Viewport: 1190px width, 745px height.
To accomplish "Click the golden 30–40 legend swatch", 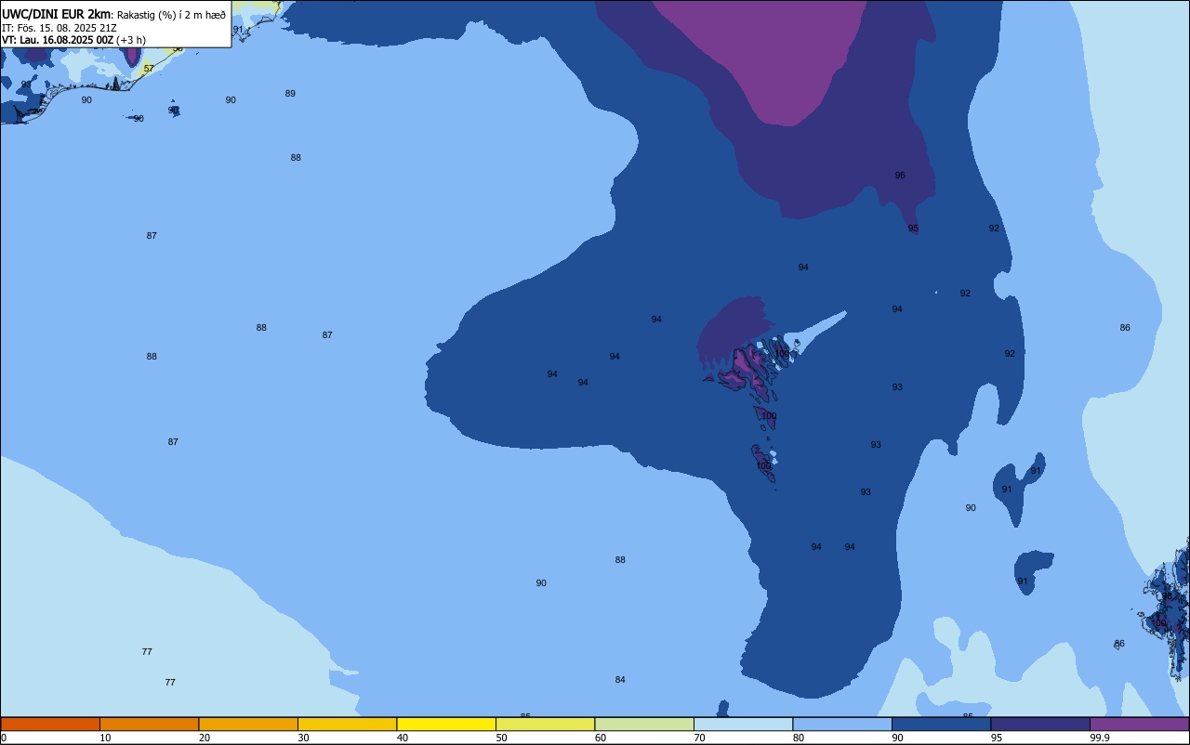I will click(347, 724).
